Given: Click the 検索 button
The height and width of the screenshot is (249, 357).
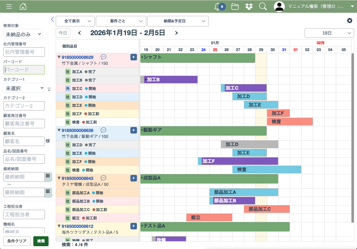Looking at the screenshot, I should 41,241.
